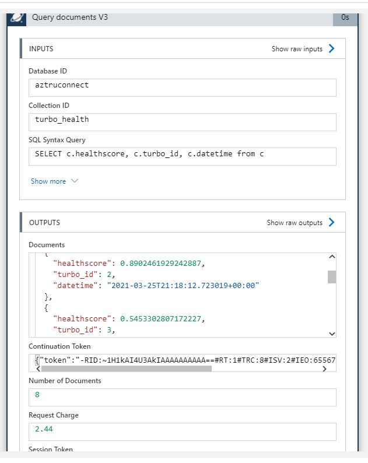Click the Show more link text
The image size is (368, 463).
48,181
